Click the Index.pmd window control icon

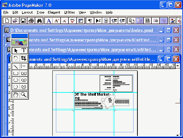[x=7, y=30]
